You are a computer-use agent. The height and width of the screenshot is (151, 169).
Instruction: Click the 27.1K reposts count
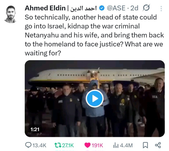click(x=68, y=145)
